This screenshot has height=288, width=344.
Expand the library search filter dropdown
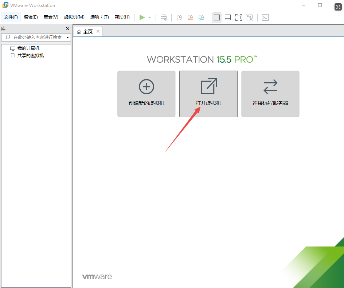67,38
